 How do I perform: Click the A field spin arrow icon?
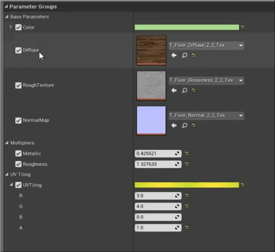[177, 228]
